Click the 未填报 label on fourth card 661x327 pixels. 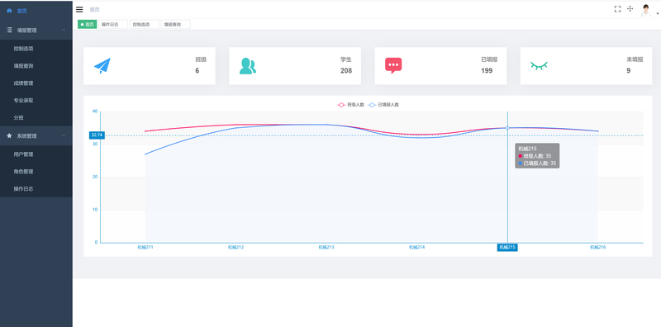coord(635,59)
